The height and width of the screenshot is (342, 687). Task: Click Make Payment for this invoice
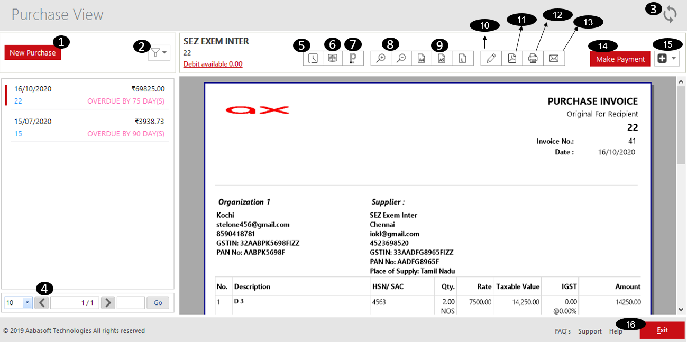point(619,59)
